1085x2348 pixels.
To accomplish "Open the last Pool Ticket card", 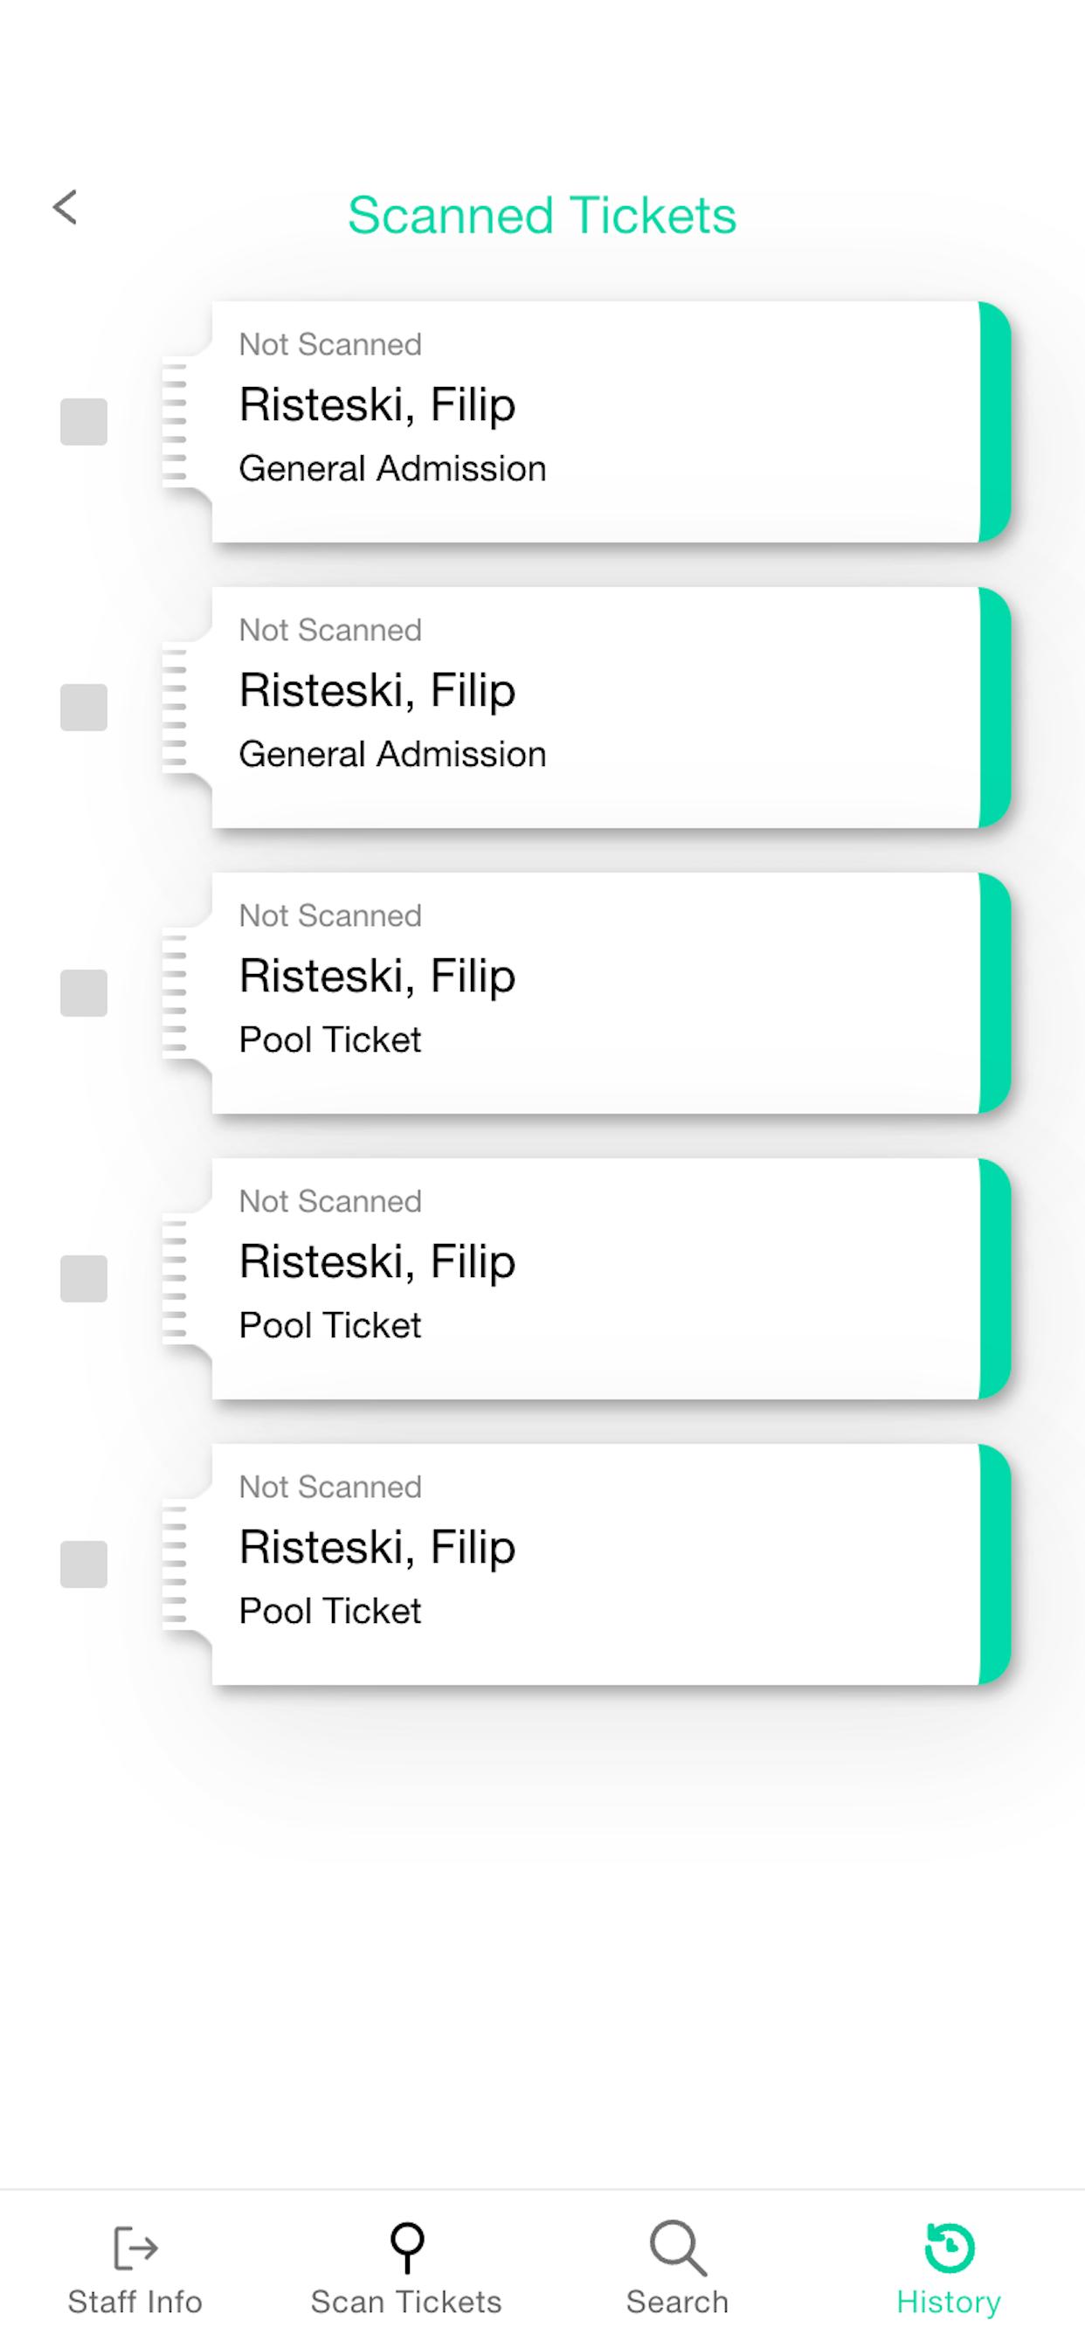I will 586,1564.
